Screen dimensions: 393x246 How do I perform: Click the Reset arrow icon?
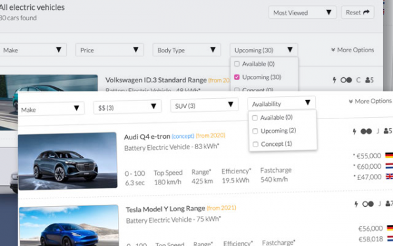tap(366, 12)
